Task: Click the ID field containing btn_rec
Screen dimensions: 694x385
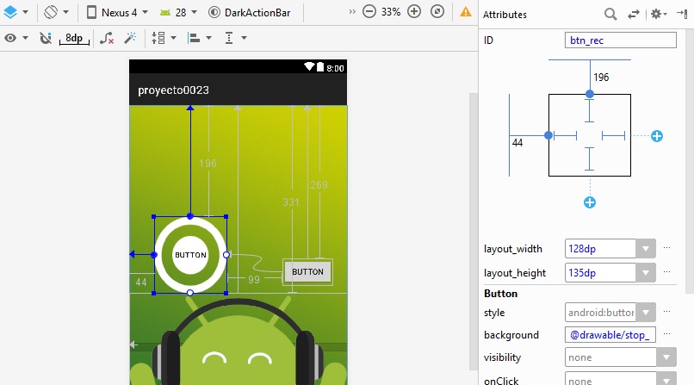Action: (622, 40)
